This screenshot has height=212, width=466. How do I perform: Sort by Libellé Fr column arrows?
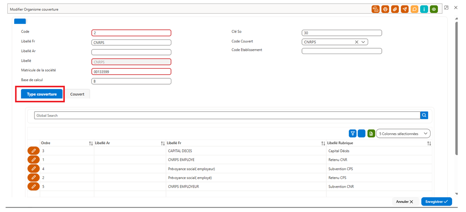coord(323,143)
